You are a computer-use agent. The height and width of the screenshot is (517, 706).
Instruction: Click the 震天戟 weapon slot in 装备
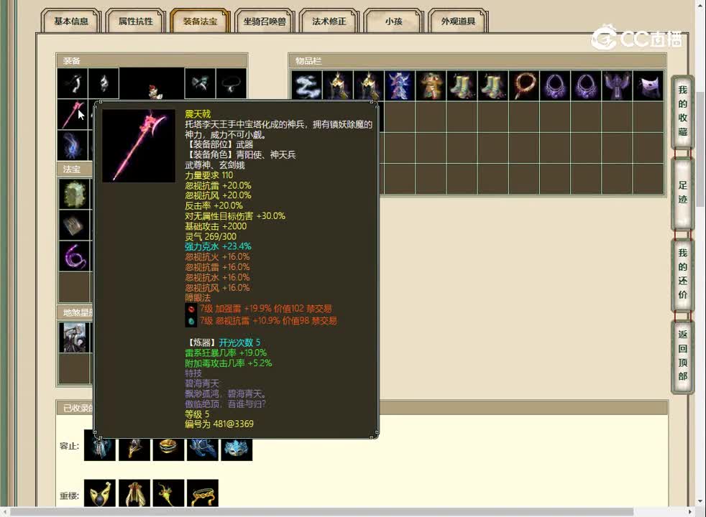(73, 115)
